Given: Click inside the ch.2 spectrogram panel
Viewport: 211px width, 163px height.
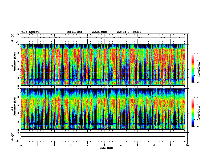Looking at the screenshot, I should 103,109.
